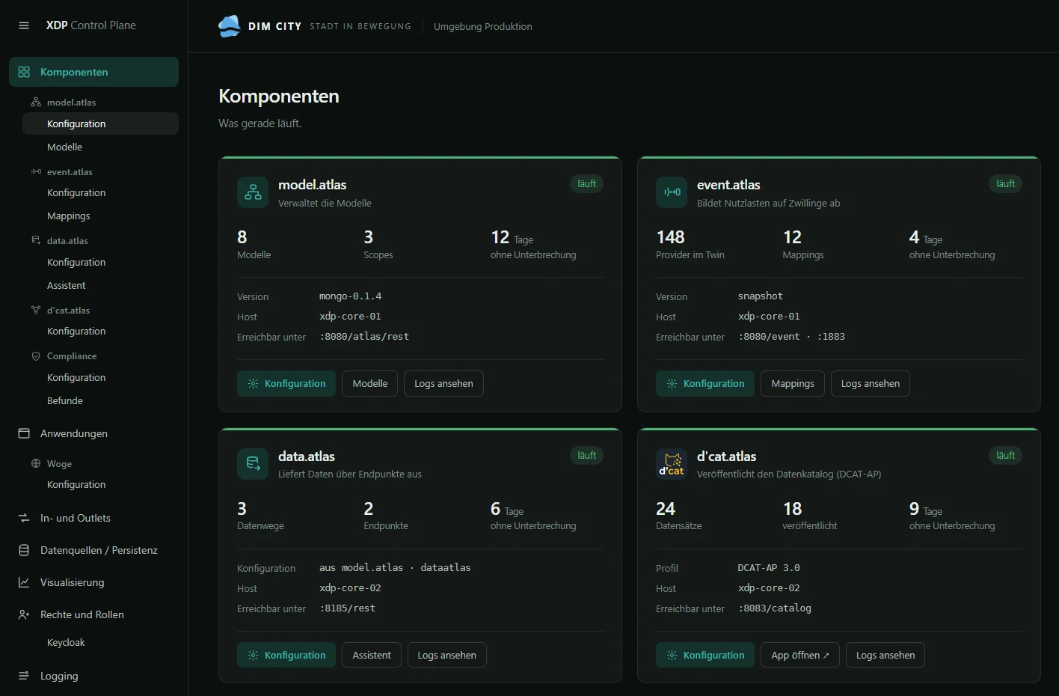This screenshot has height=696, width=1059.
Task: Click the data.atlas sidebar database icon
Action: (x=36, y=240)
